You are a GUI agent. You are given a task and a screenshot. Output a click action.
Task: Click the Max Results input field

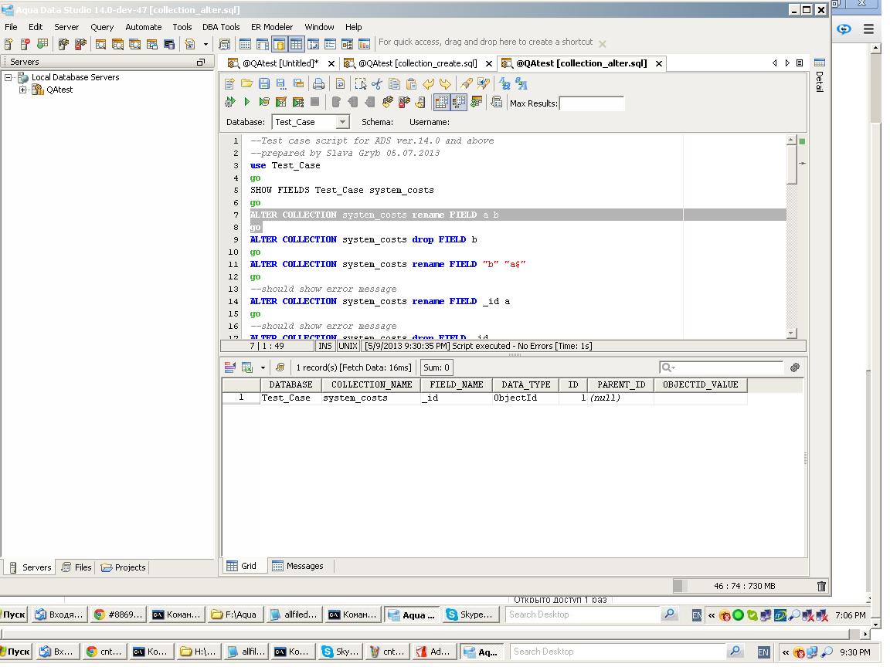point(592,103)
